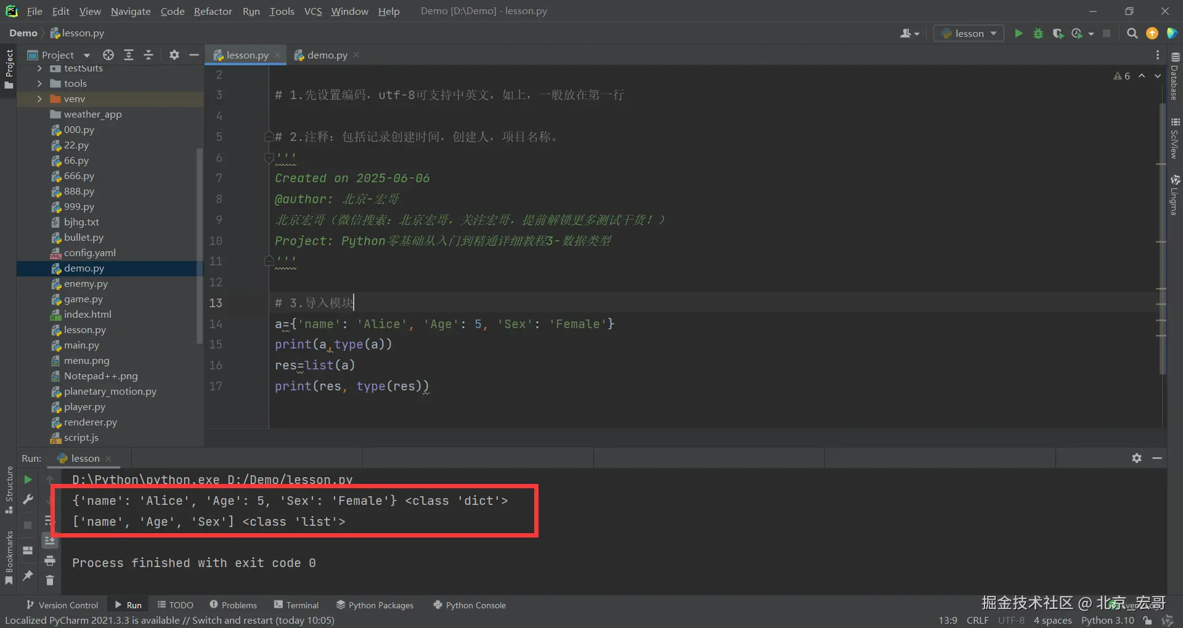
Task: Open the Python Packages tool window
Action: pyautogui.click(x=375, y=605)
